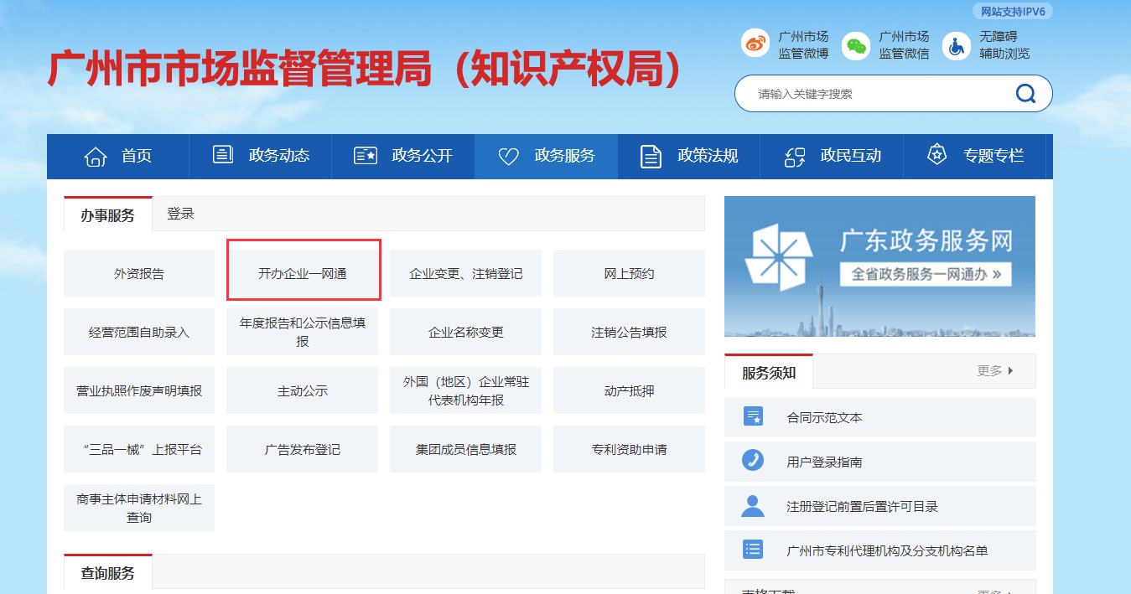Image resolution: width=1131 pixels, height=594 pixels.
Task: Open 动产抵押 service
Action: pyautogui.click(x=629, y=390)
